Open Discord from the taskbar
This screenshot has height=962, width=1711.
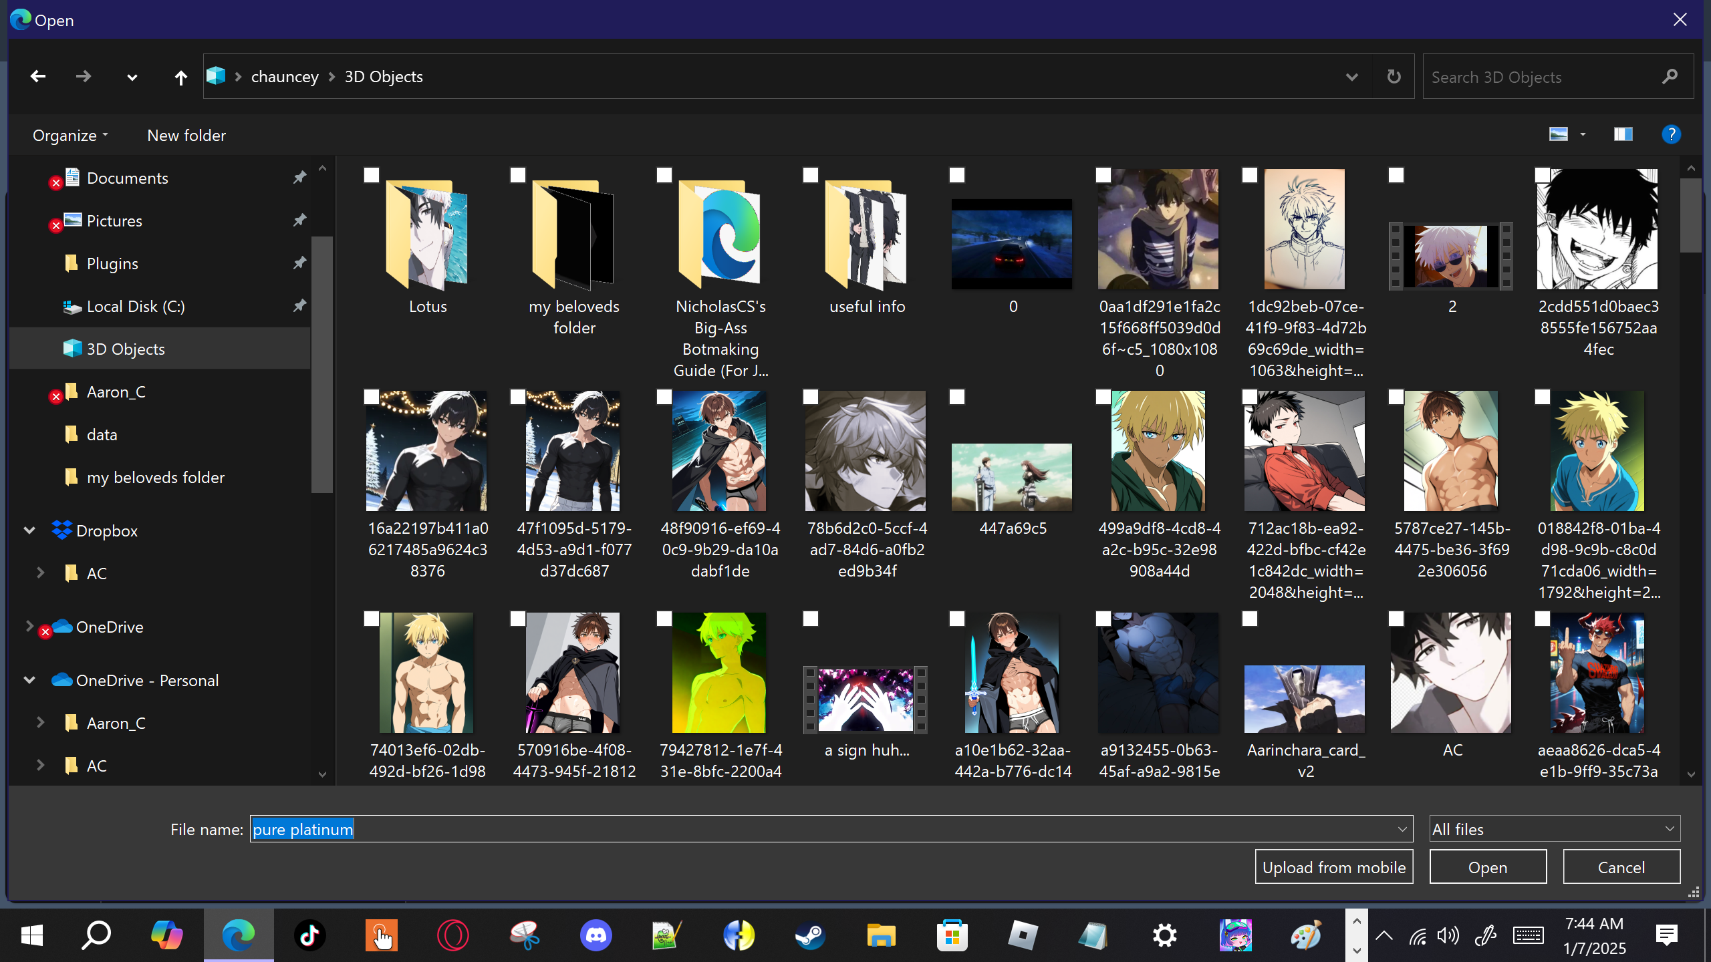[x=596, y=935]
